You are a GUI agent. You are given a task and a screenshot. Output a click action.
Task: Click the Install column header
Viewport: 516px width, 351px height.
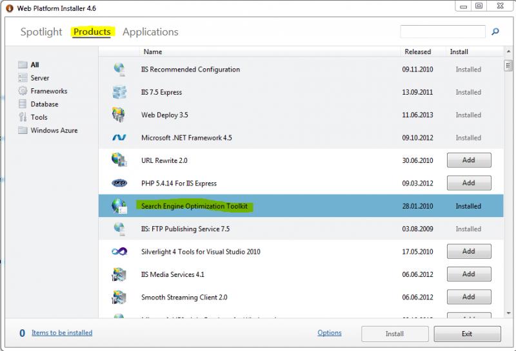coord(459,52)
